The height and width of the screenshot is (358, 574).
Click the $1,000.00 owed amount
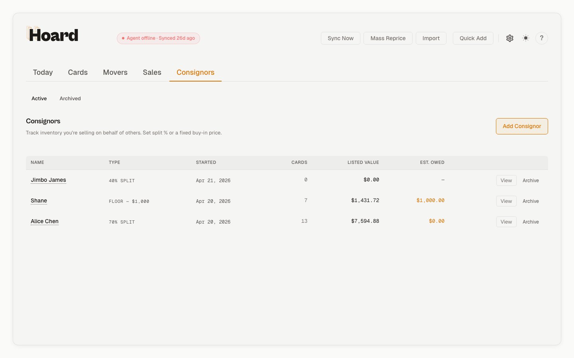click(431, 200)
